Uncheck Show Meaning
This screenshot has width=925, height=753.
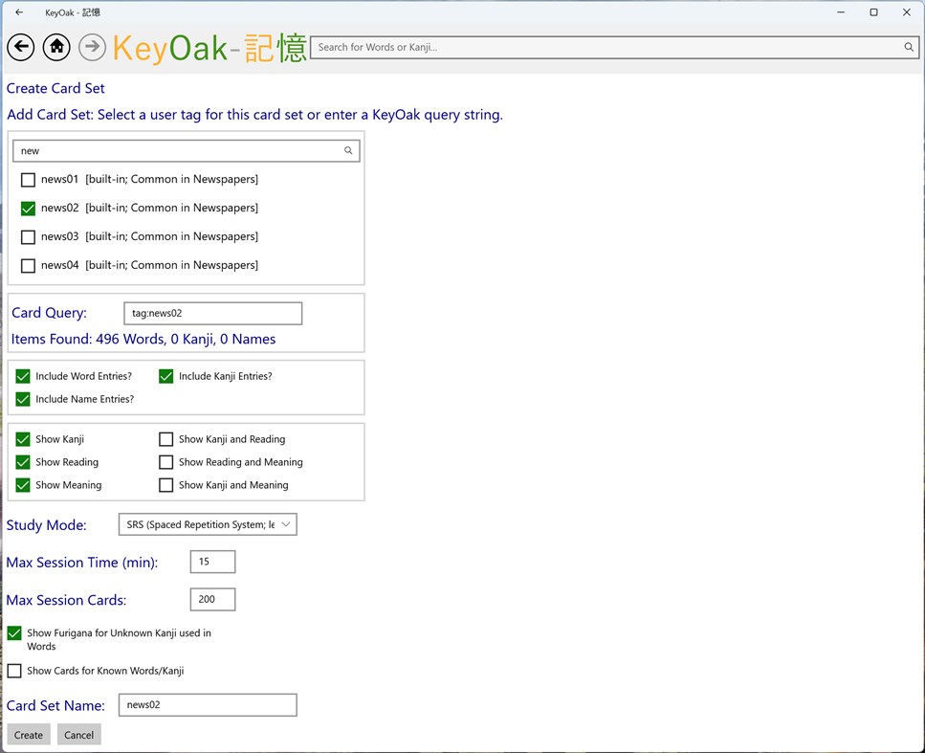click(22, 485)
